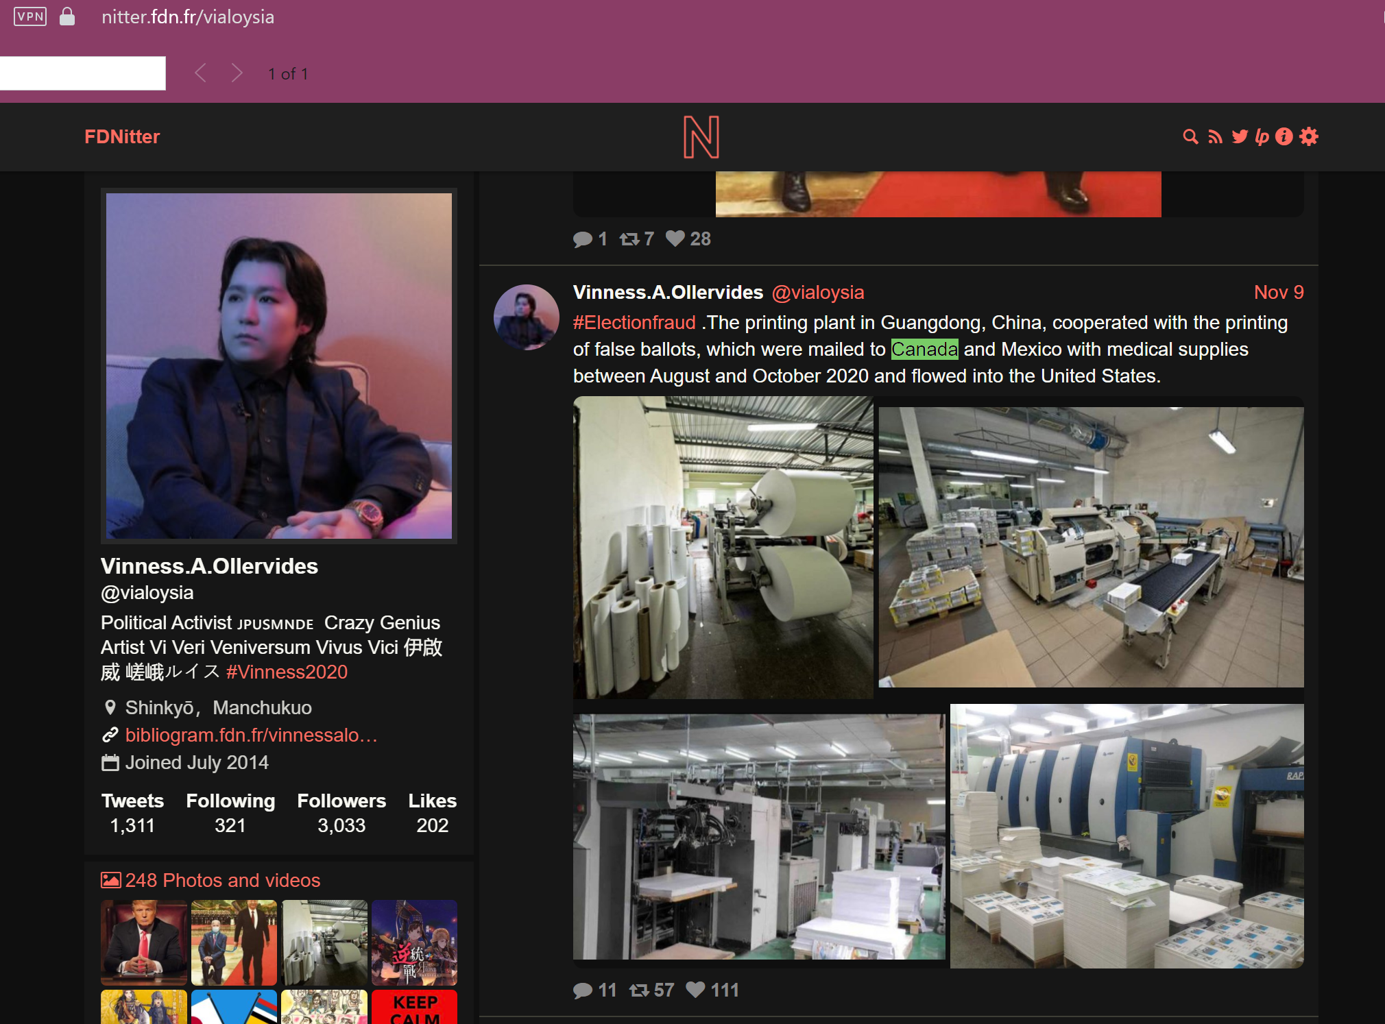This screenshot has width=1385, height=1024.
Task: Open gallery thumbnail of man in red tie
Action: pos(144,943)
